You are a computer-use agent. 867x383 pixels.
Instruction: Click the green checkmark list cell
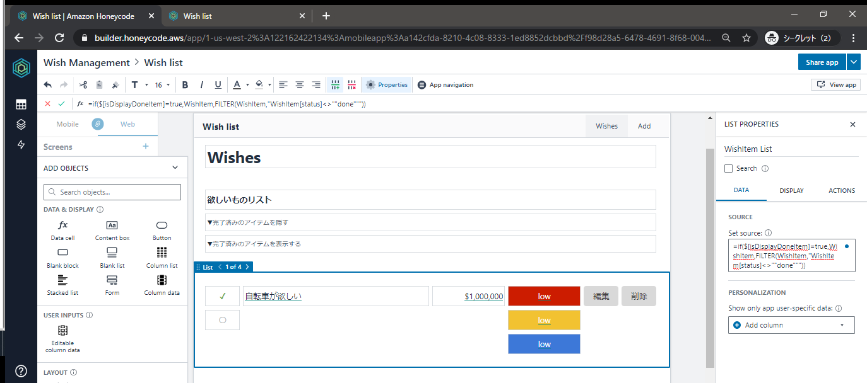(222, 296)
